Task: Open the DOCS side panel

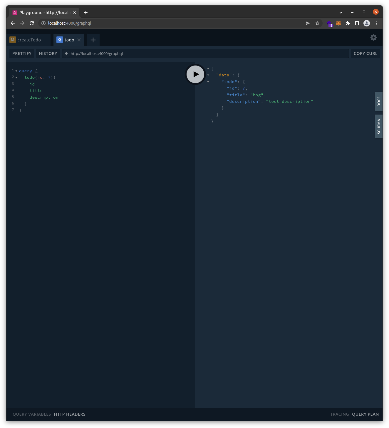Action: [x=379, y=101]
